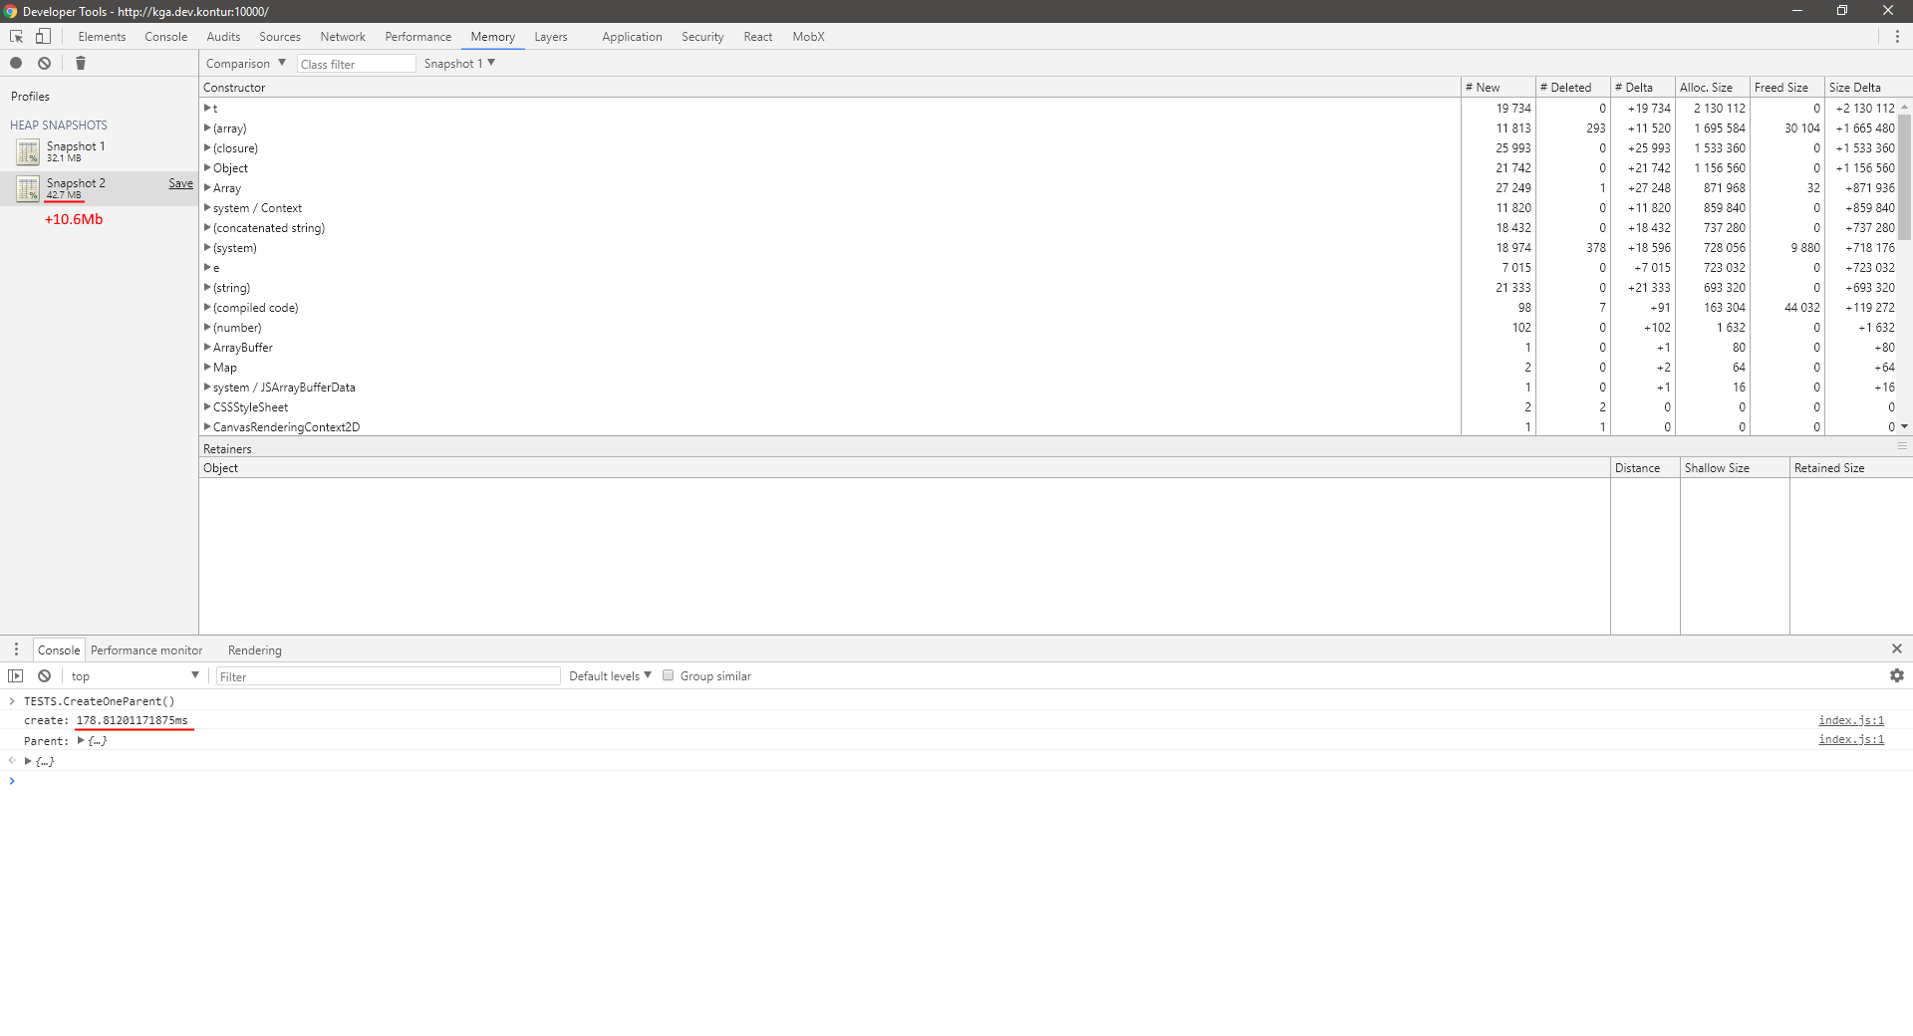Viewport: 1913px width, 1036px height.
Task: Expand the (compiled code) row
Action: point(207,307)
